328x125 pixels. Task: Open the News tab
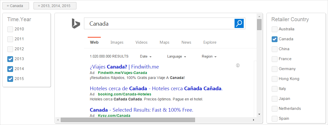[186, 42]
